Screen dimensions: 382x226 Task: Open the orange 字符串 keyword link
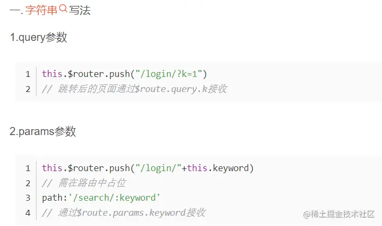[41, 10]
